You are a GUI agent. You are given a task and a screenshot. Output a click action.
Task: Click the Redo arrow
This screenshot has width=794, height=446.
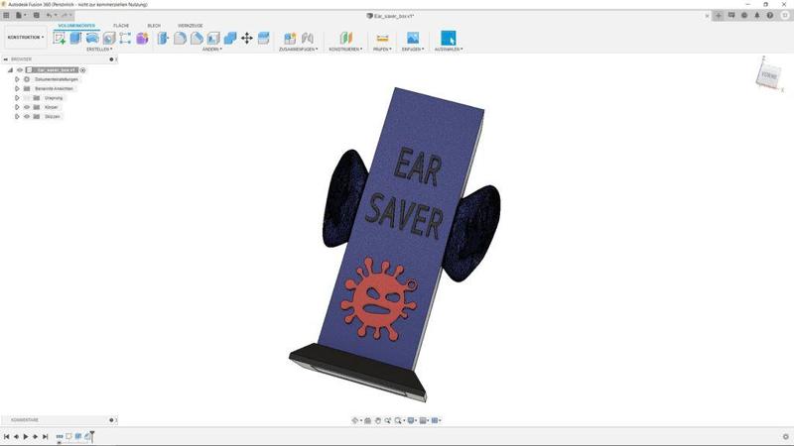coord(65,15)
